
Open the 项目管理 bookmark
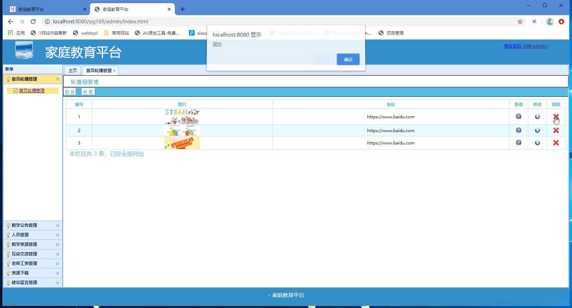pos(391,33)
